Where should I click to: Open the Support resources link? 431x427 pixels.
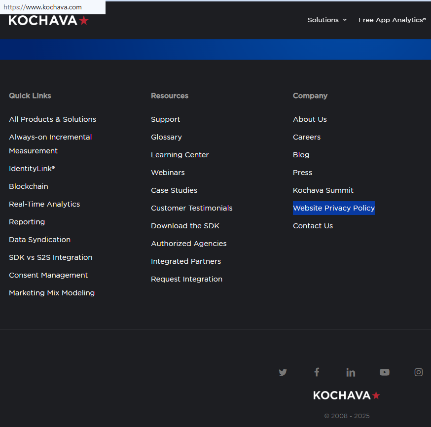[165, 119]
